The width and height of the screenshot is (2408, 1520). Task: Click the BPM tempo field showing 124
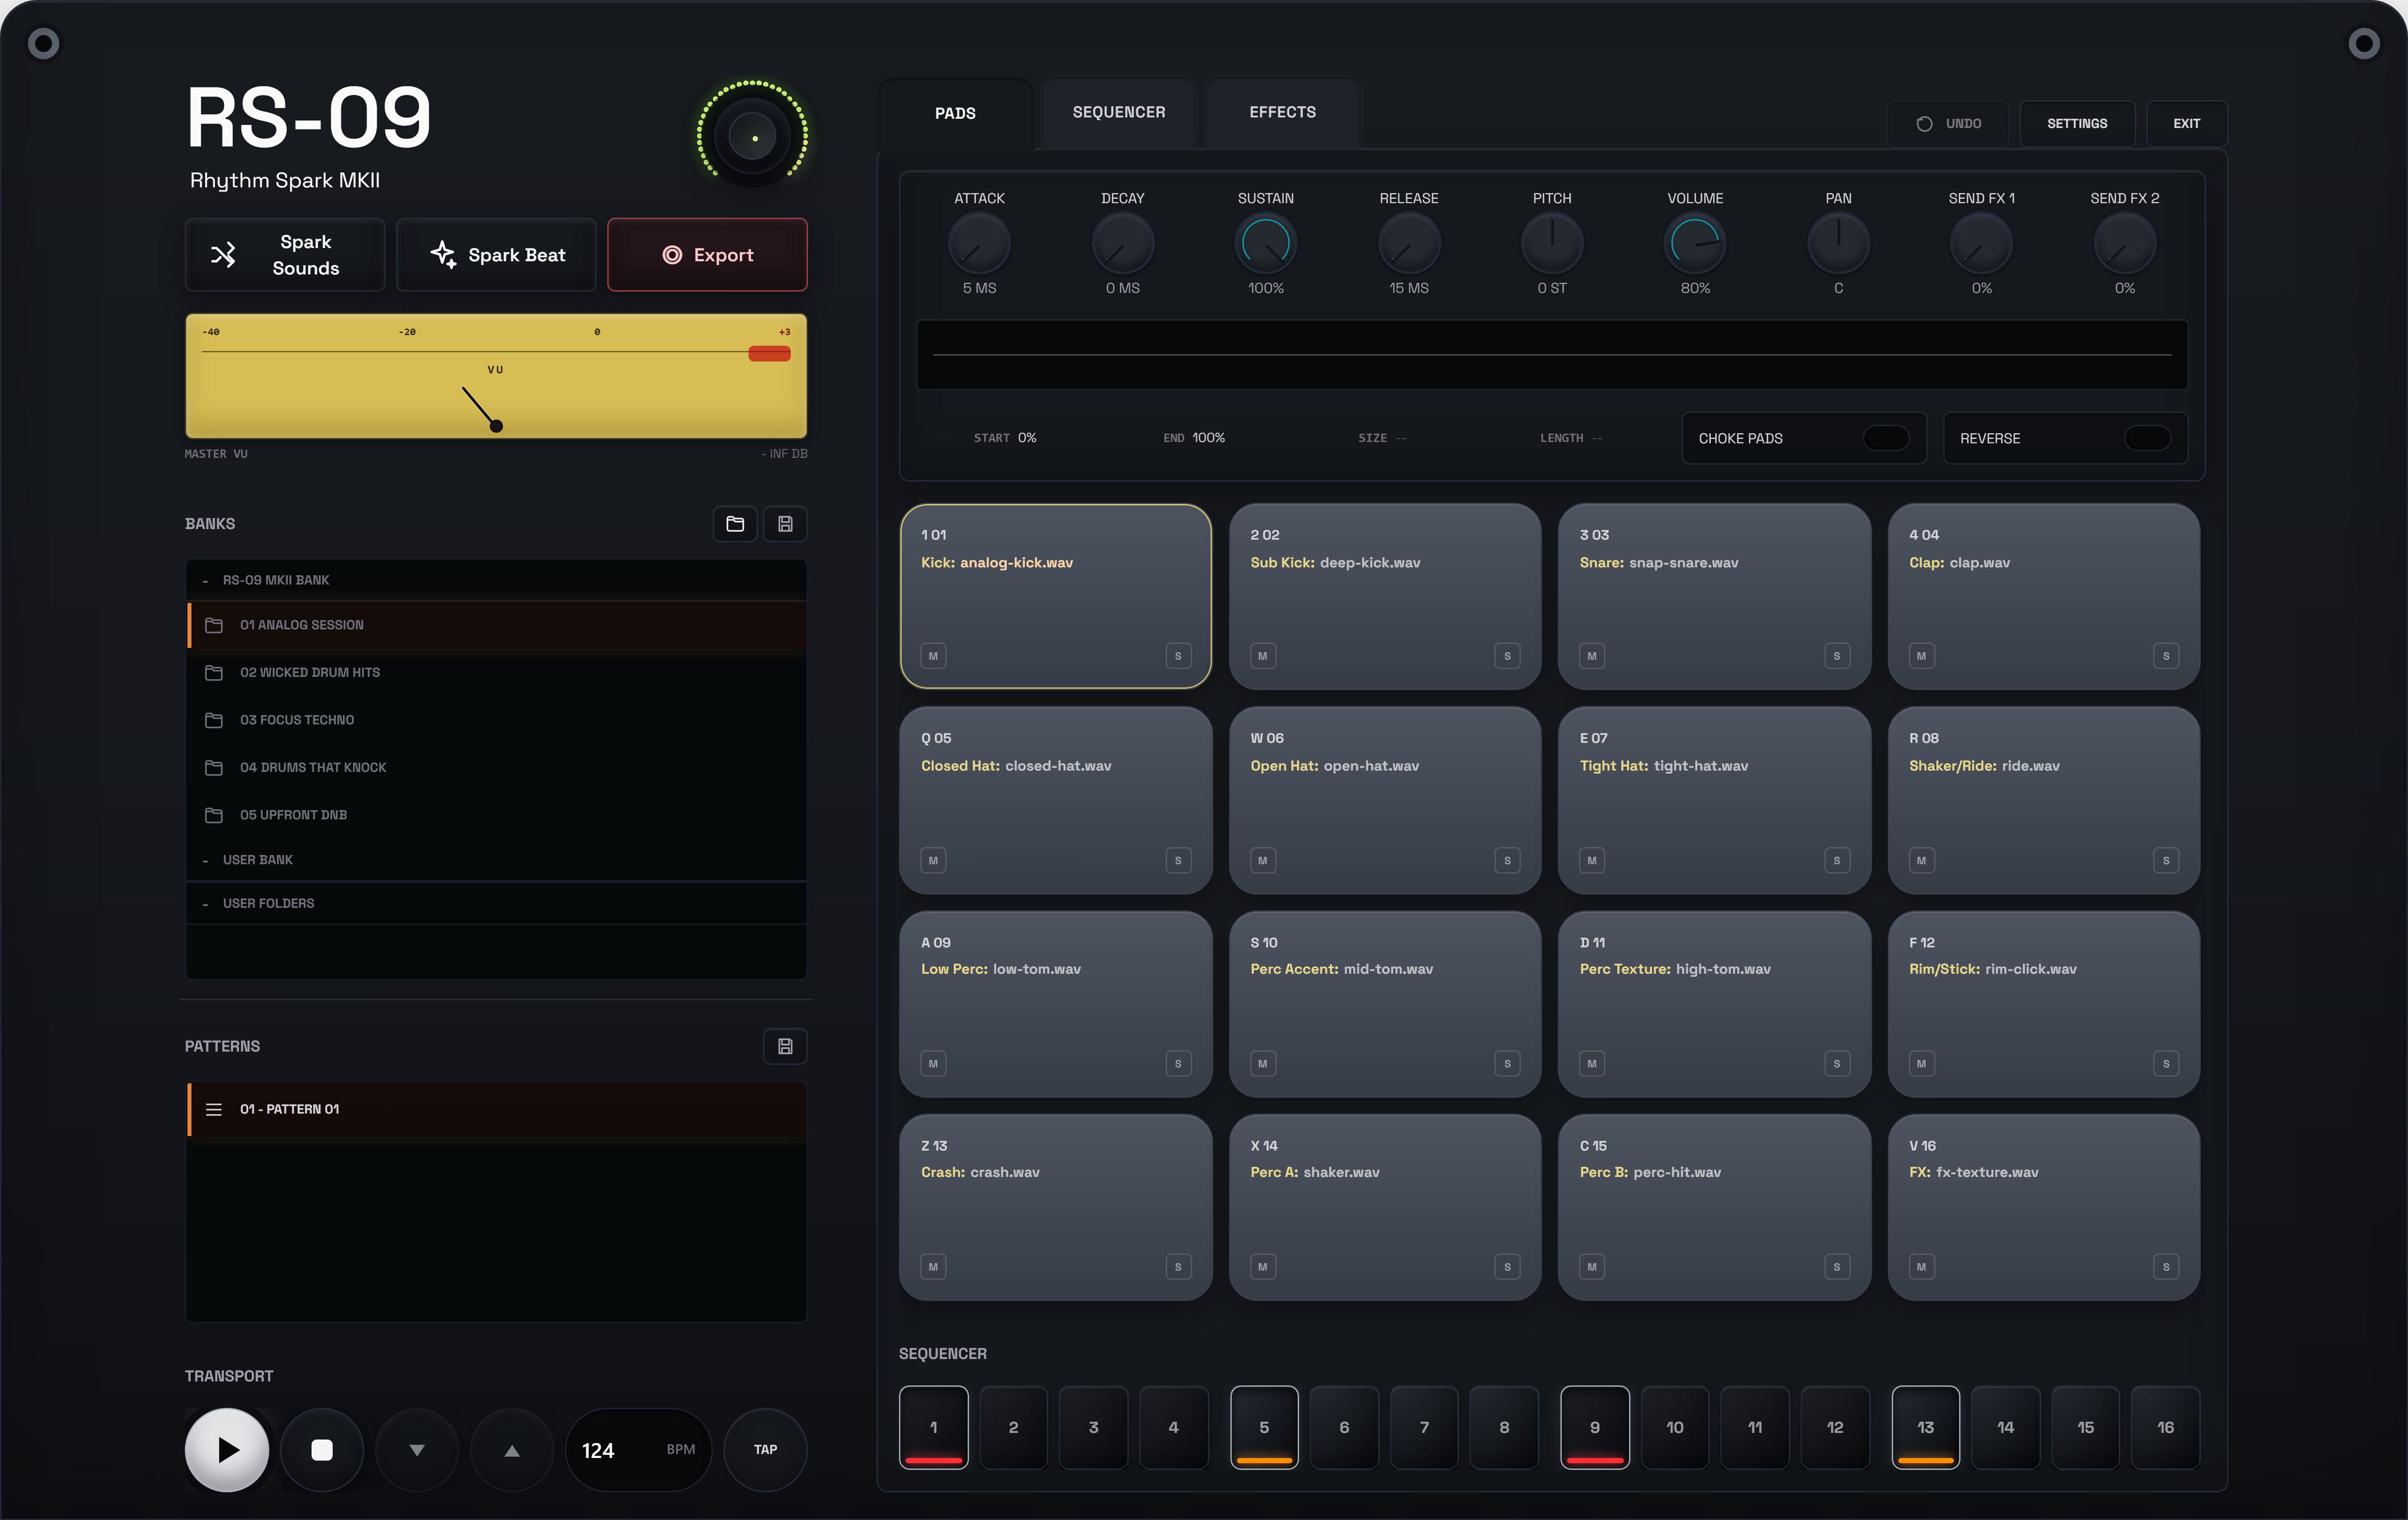click(638, 1449)
